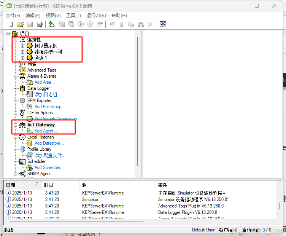Collapse the 连接性 tree node

16,40
